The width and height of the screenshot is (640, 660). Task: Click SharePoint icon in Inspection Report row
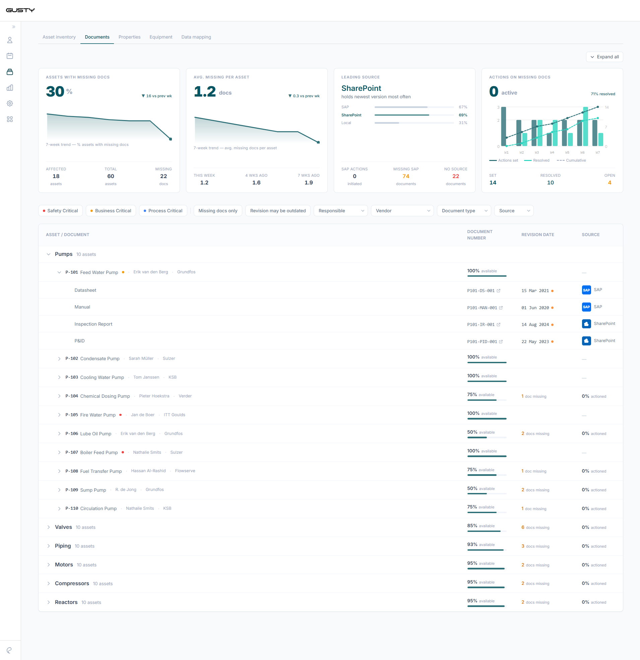(x=586, y=324)
